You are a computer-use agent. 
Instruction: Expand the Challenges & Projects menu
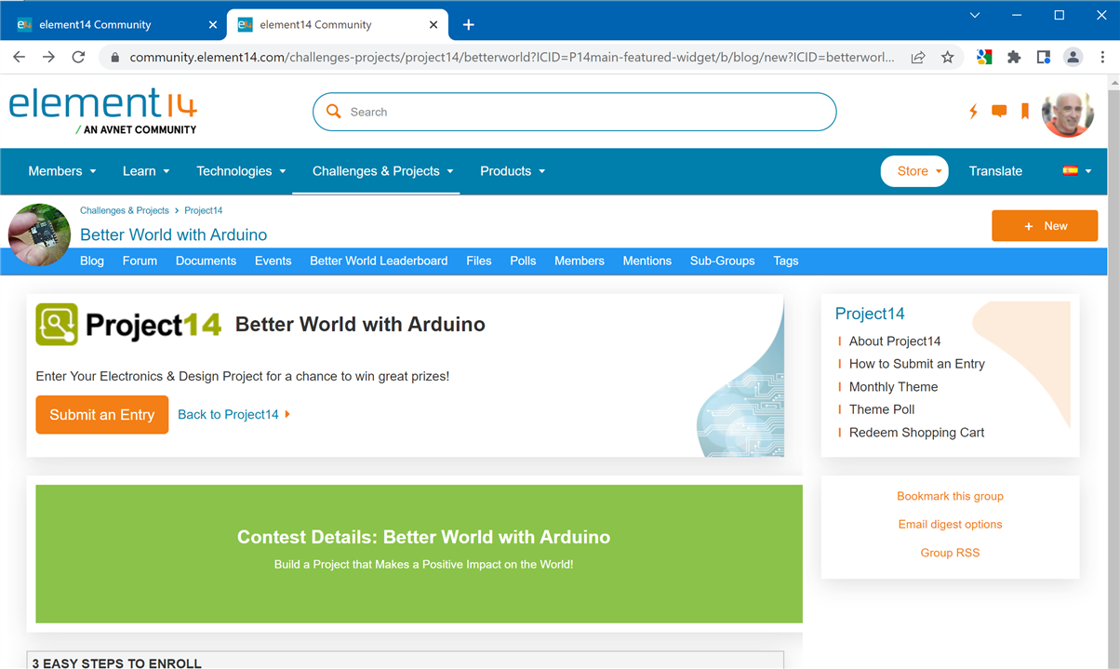pyautogui.click(x=383, y=171)
